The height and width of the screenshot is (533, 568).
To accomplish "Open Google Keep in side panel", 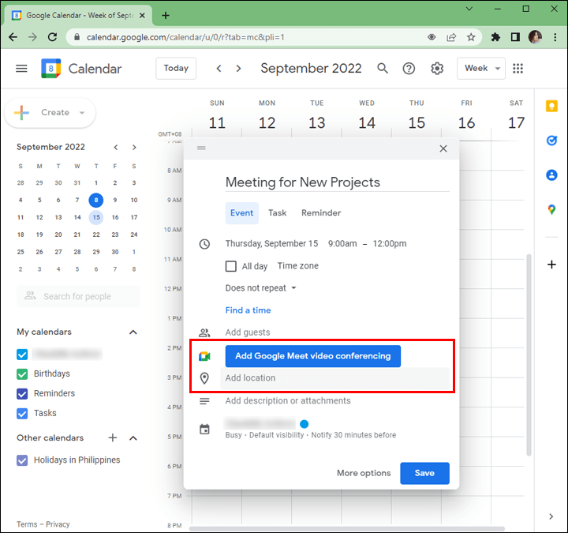I will (551, 107).
